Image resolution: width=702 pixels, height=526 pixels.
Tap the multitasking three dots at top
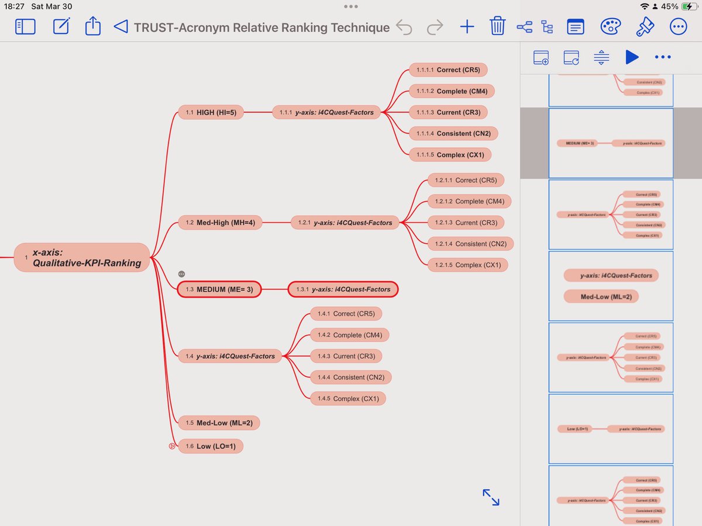[x=351, y=6]
